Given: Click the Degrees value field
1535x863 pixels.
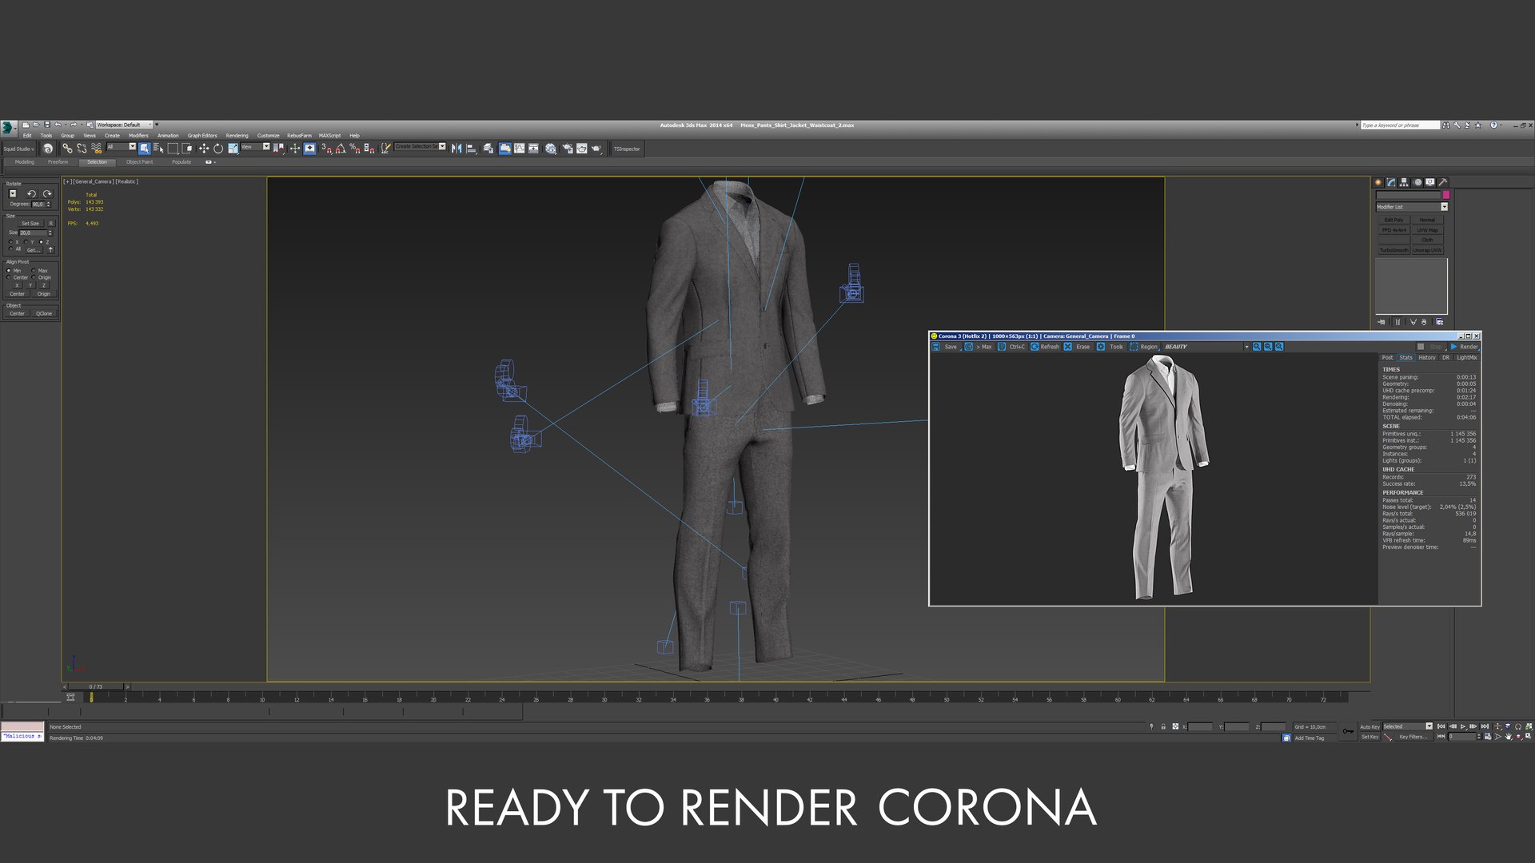Looking at the screenshot, I should [x=38, y=205].
